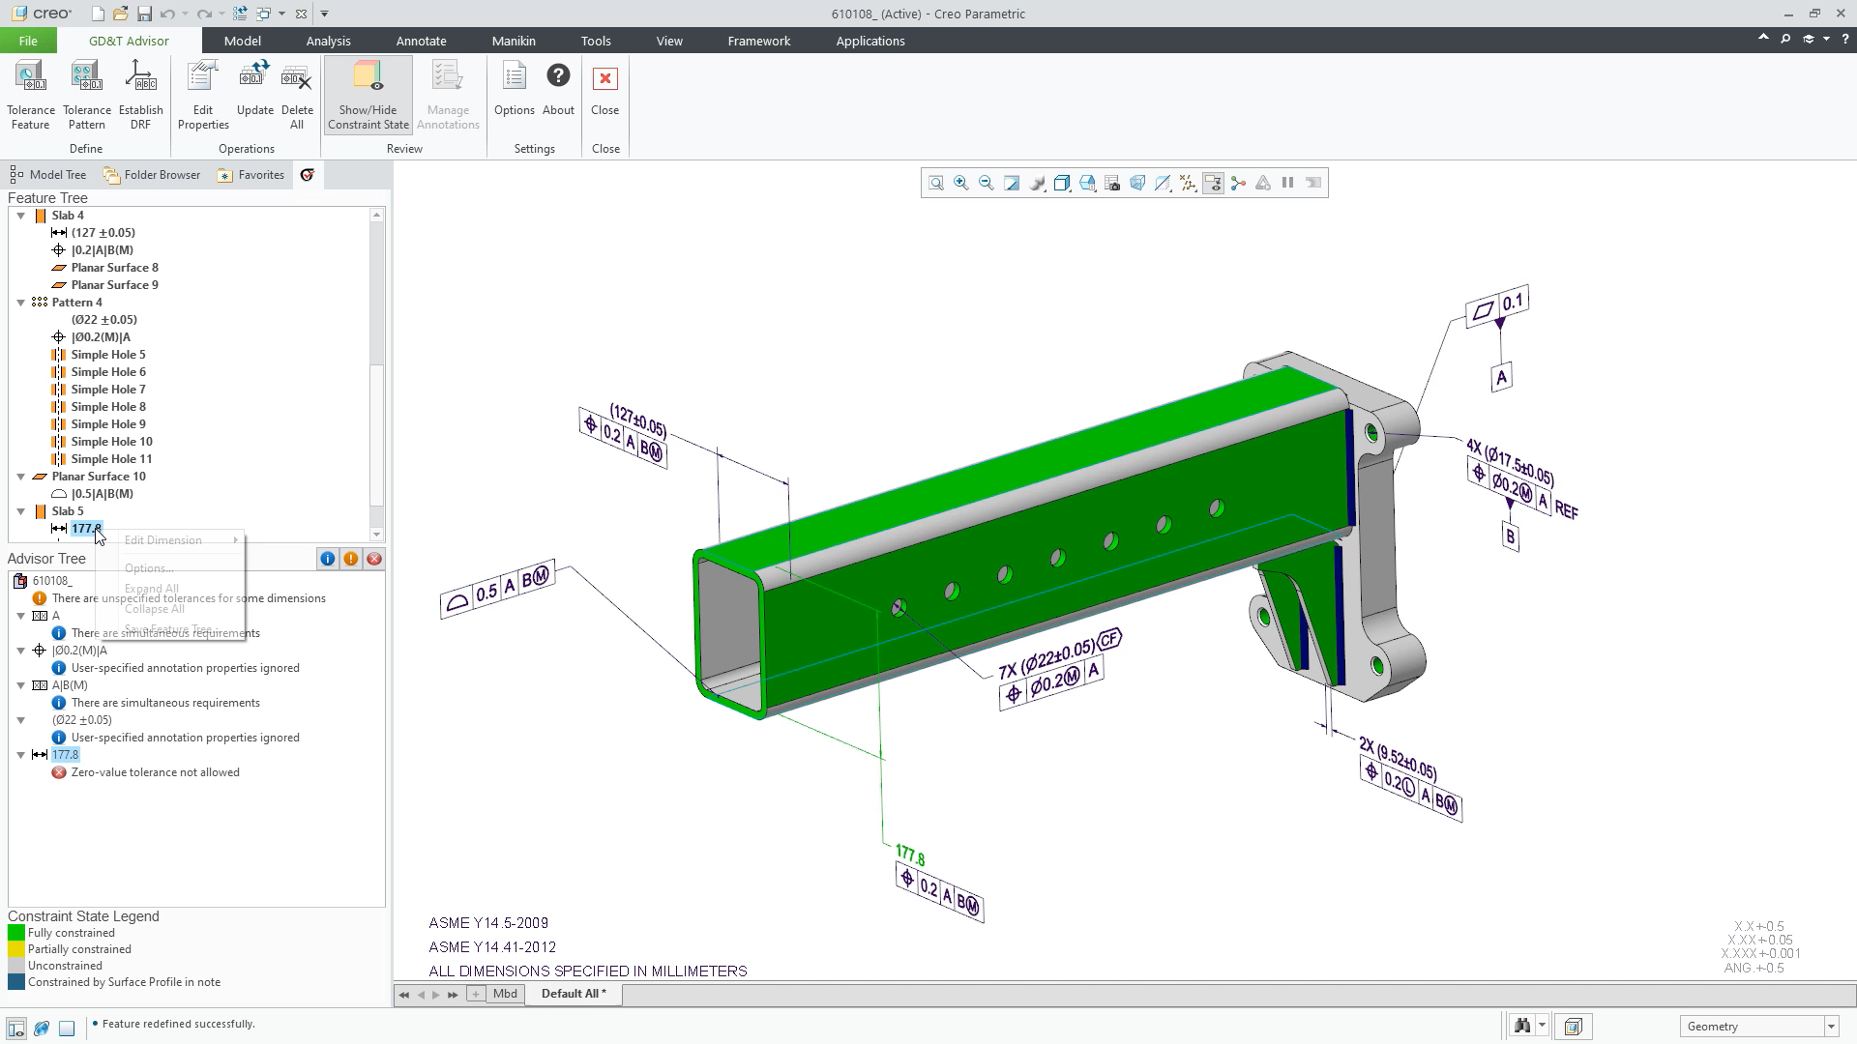Viewport: 1857px width, 1044px height.
Task: Select the Establish DRF tool
Action: [140, 95]
